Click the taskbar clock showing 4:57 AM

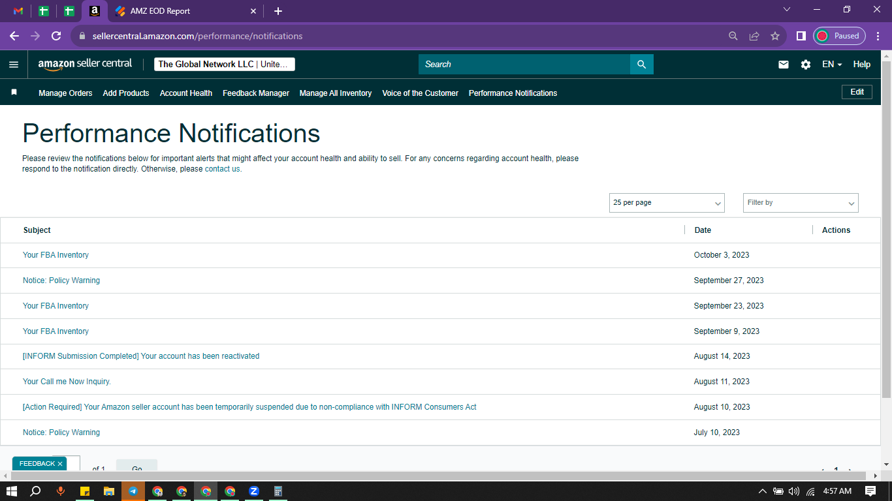(837, 491)
